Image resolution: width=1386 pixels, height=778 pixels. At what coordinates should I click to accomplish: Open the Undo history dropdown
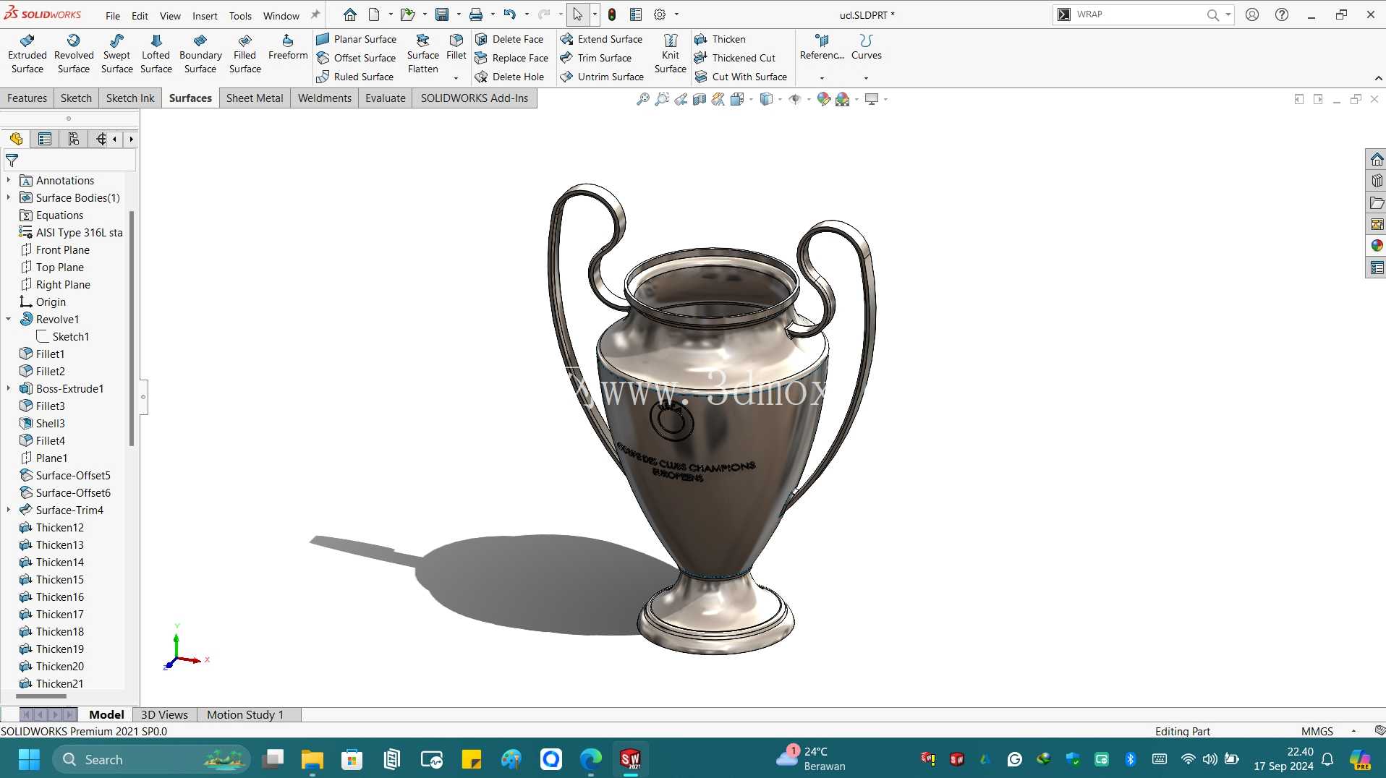pyautogui.click(x=527, y=14)
